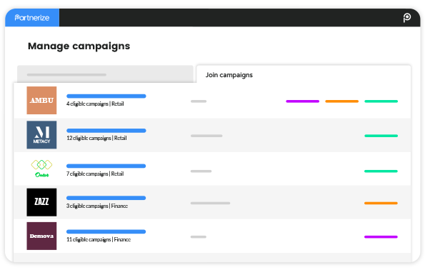Screen dimensions: 425x270
Task: Open the ZAZZ brand logo
Action: 41,202
